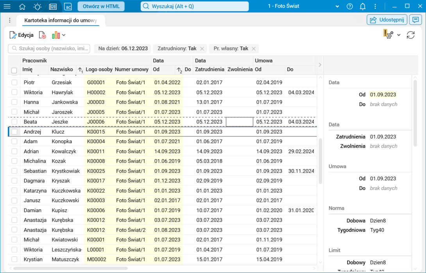This screenshot has height=273, width=426.
Task: Open the chat comments icon
Action: (415, 20)
